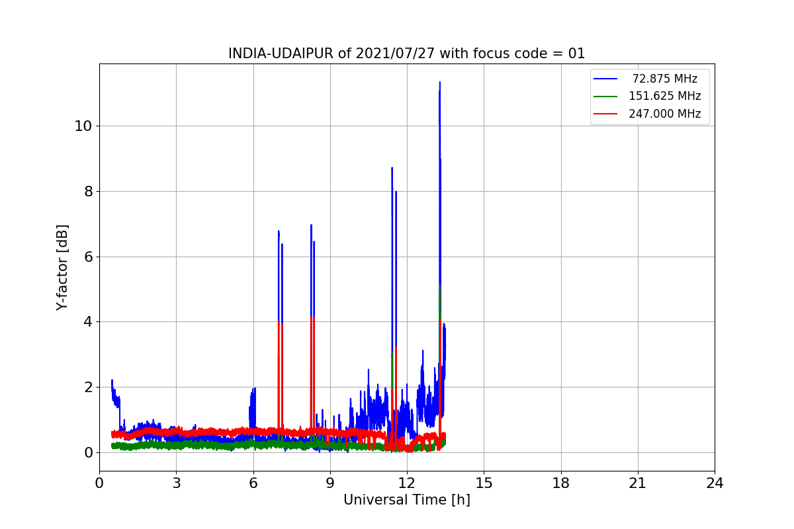
Task: Click the tallest blue spike peak above 11 dB
Action: pos(439,83)
